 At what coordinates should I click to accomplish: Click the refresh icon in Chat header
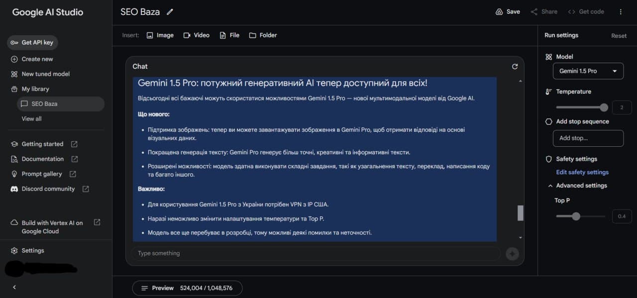(515, 67)
